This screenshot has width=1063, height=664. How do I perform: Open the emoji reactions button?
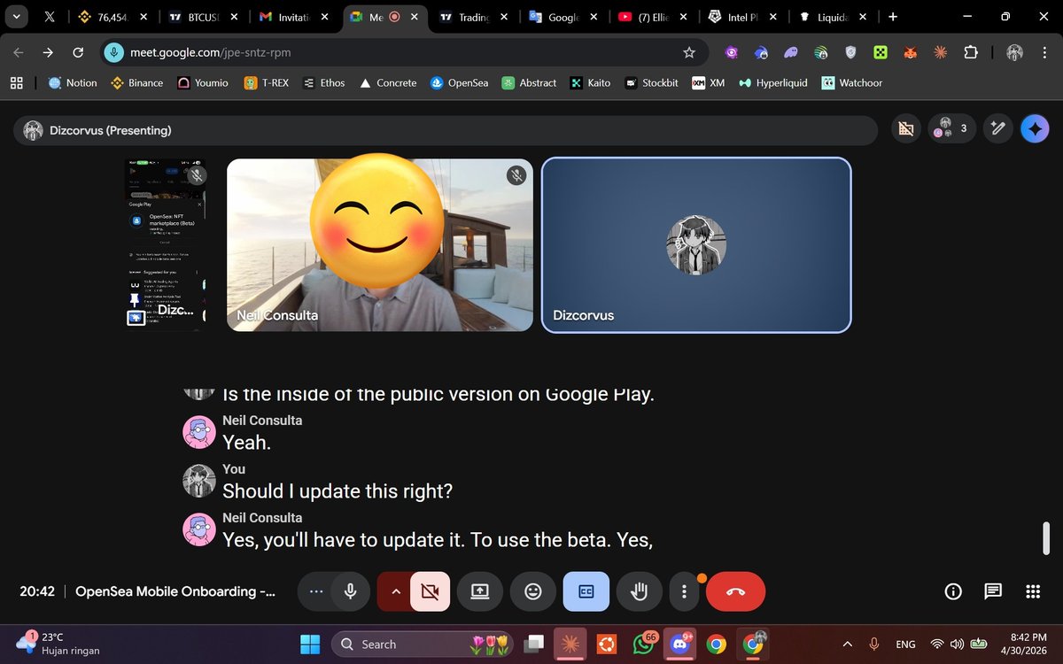tap(533, 591)
